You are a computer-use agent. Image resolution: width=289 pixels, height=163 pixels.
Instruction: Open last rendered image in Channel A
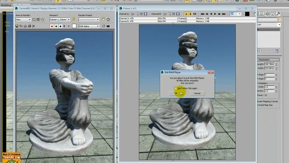point(137,14)
